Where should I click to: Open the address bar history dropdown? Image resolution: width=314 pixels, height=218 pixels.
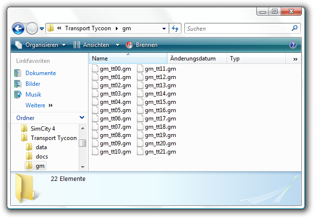[164, 29]
